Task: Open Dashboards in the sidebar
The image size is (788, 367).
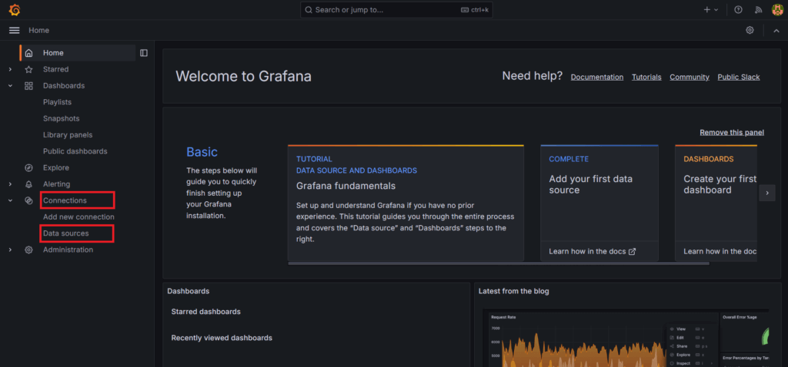Action: (64, 86)
